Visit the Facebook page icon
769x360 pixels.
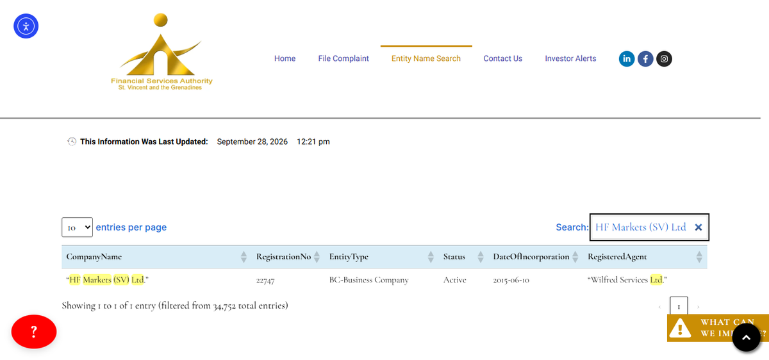tap(646, 59)
